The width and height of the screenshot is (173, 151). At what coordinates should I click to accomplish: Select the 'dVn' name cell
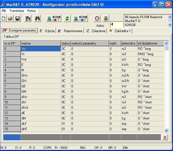[41, 97]
